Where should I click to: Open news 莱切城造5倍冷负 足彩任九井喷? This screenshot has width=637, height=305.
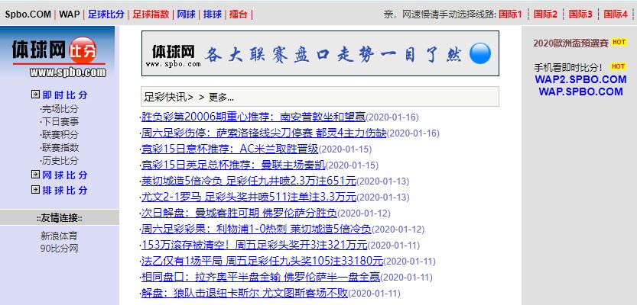249,181
